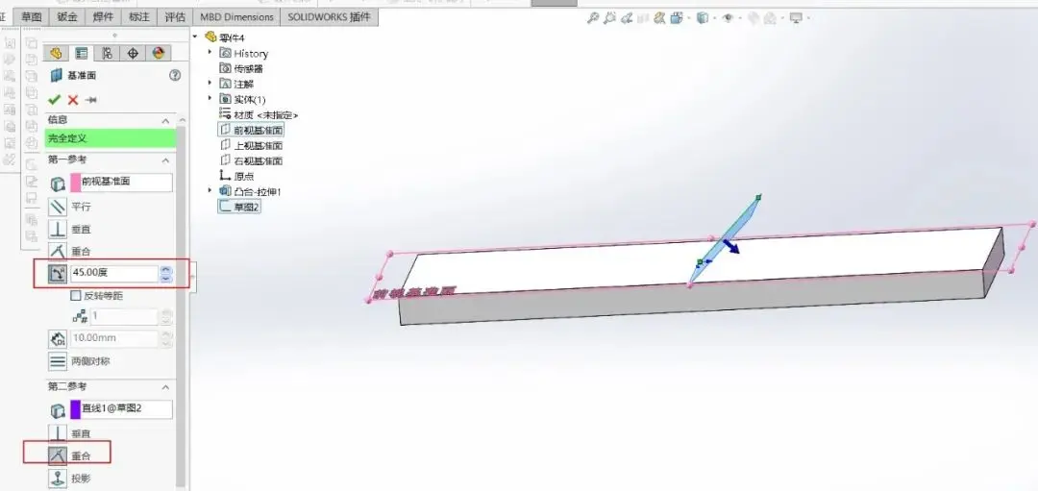This screenshot has height=491, width=1038.
Task: Toggle 重合 constraint in second reference
Action: coord(58,455)
